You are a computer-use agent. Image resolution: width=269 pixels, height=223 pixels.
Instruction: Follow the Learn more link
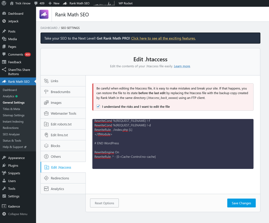(182, 66)
